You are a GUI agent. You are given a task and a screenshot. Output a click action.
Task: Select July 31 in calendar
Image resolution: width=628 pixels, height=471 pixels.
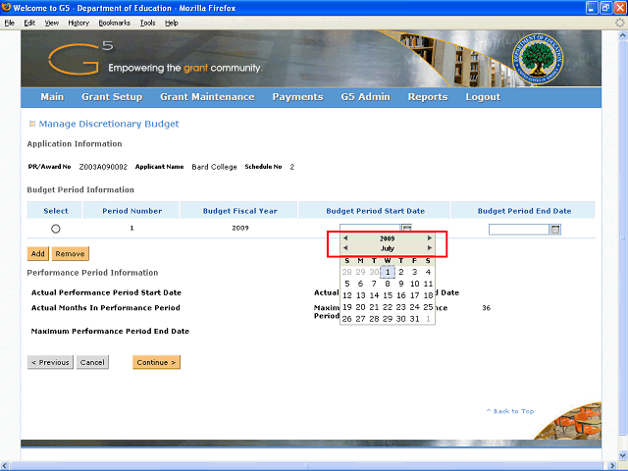click(414, 319)
